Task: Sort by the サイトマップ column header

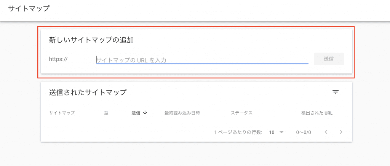Action: [62, 113]
